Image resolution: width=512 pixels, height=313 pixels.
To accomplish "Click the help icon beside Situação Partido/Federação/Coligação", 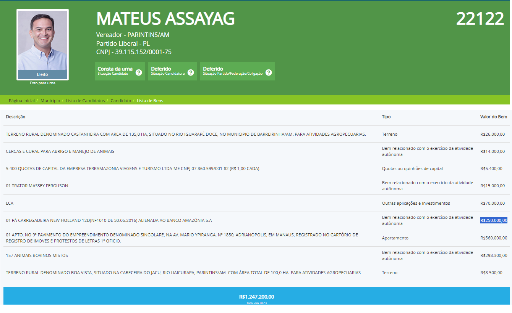I will pyautogui.click(x=269, y=72).
